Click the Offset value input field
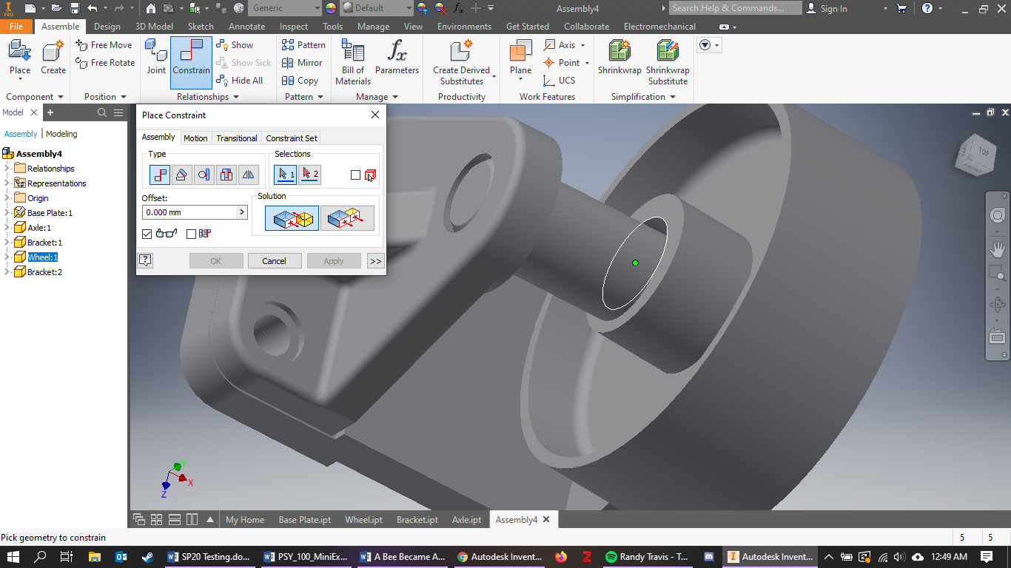This screenshot has width=1011, height=568. [x=189, y=212]
